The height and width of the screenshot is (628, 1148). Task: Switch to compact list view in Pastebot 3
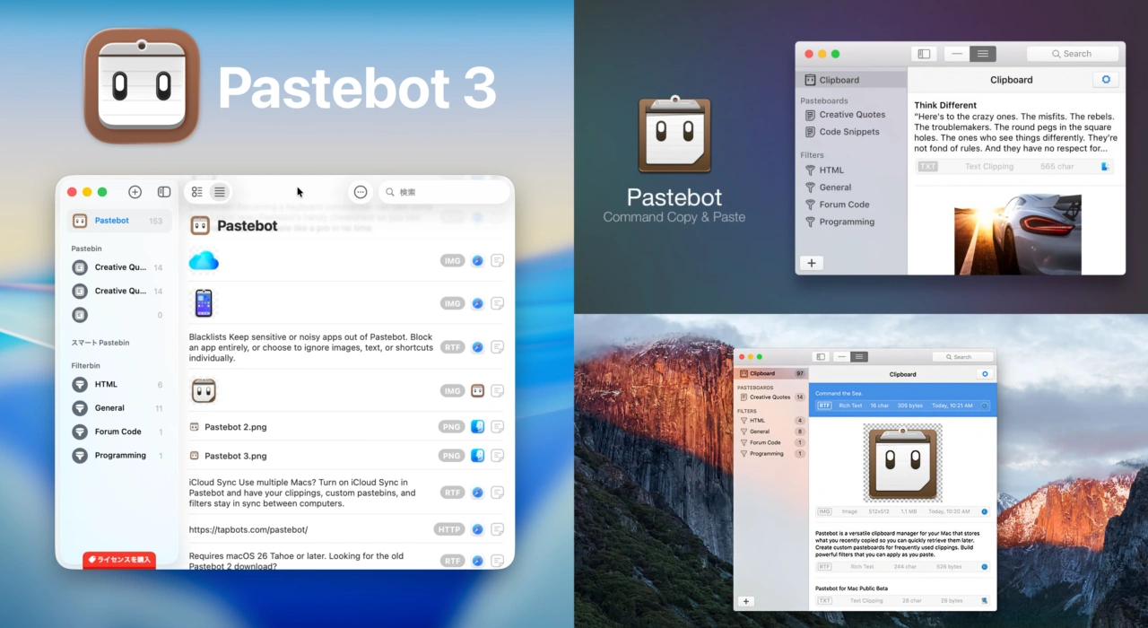(219, 192)
